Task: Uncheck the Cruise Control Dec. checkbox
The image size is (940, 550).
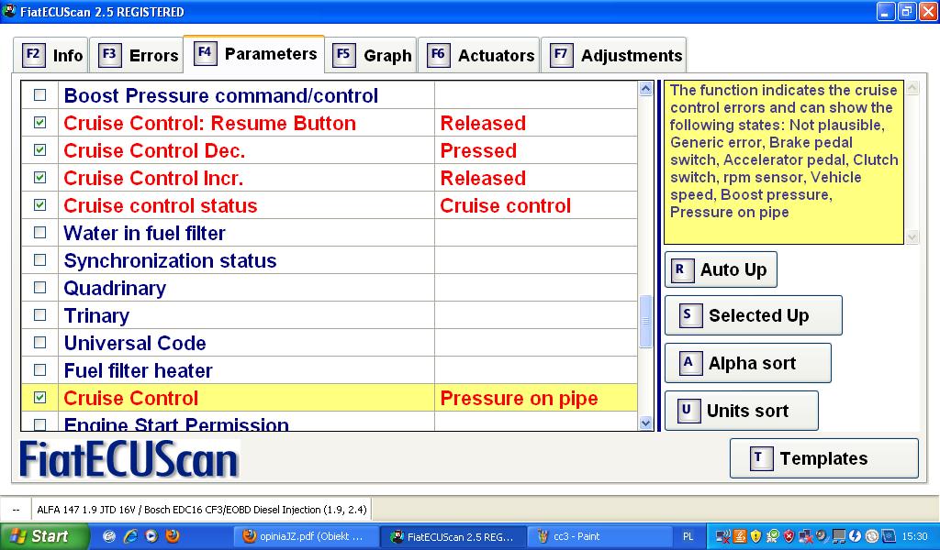Action: (x=39, y=149)
